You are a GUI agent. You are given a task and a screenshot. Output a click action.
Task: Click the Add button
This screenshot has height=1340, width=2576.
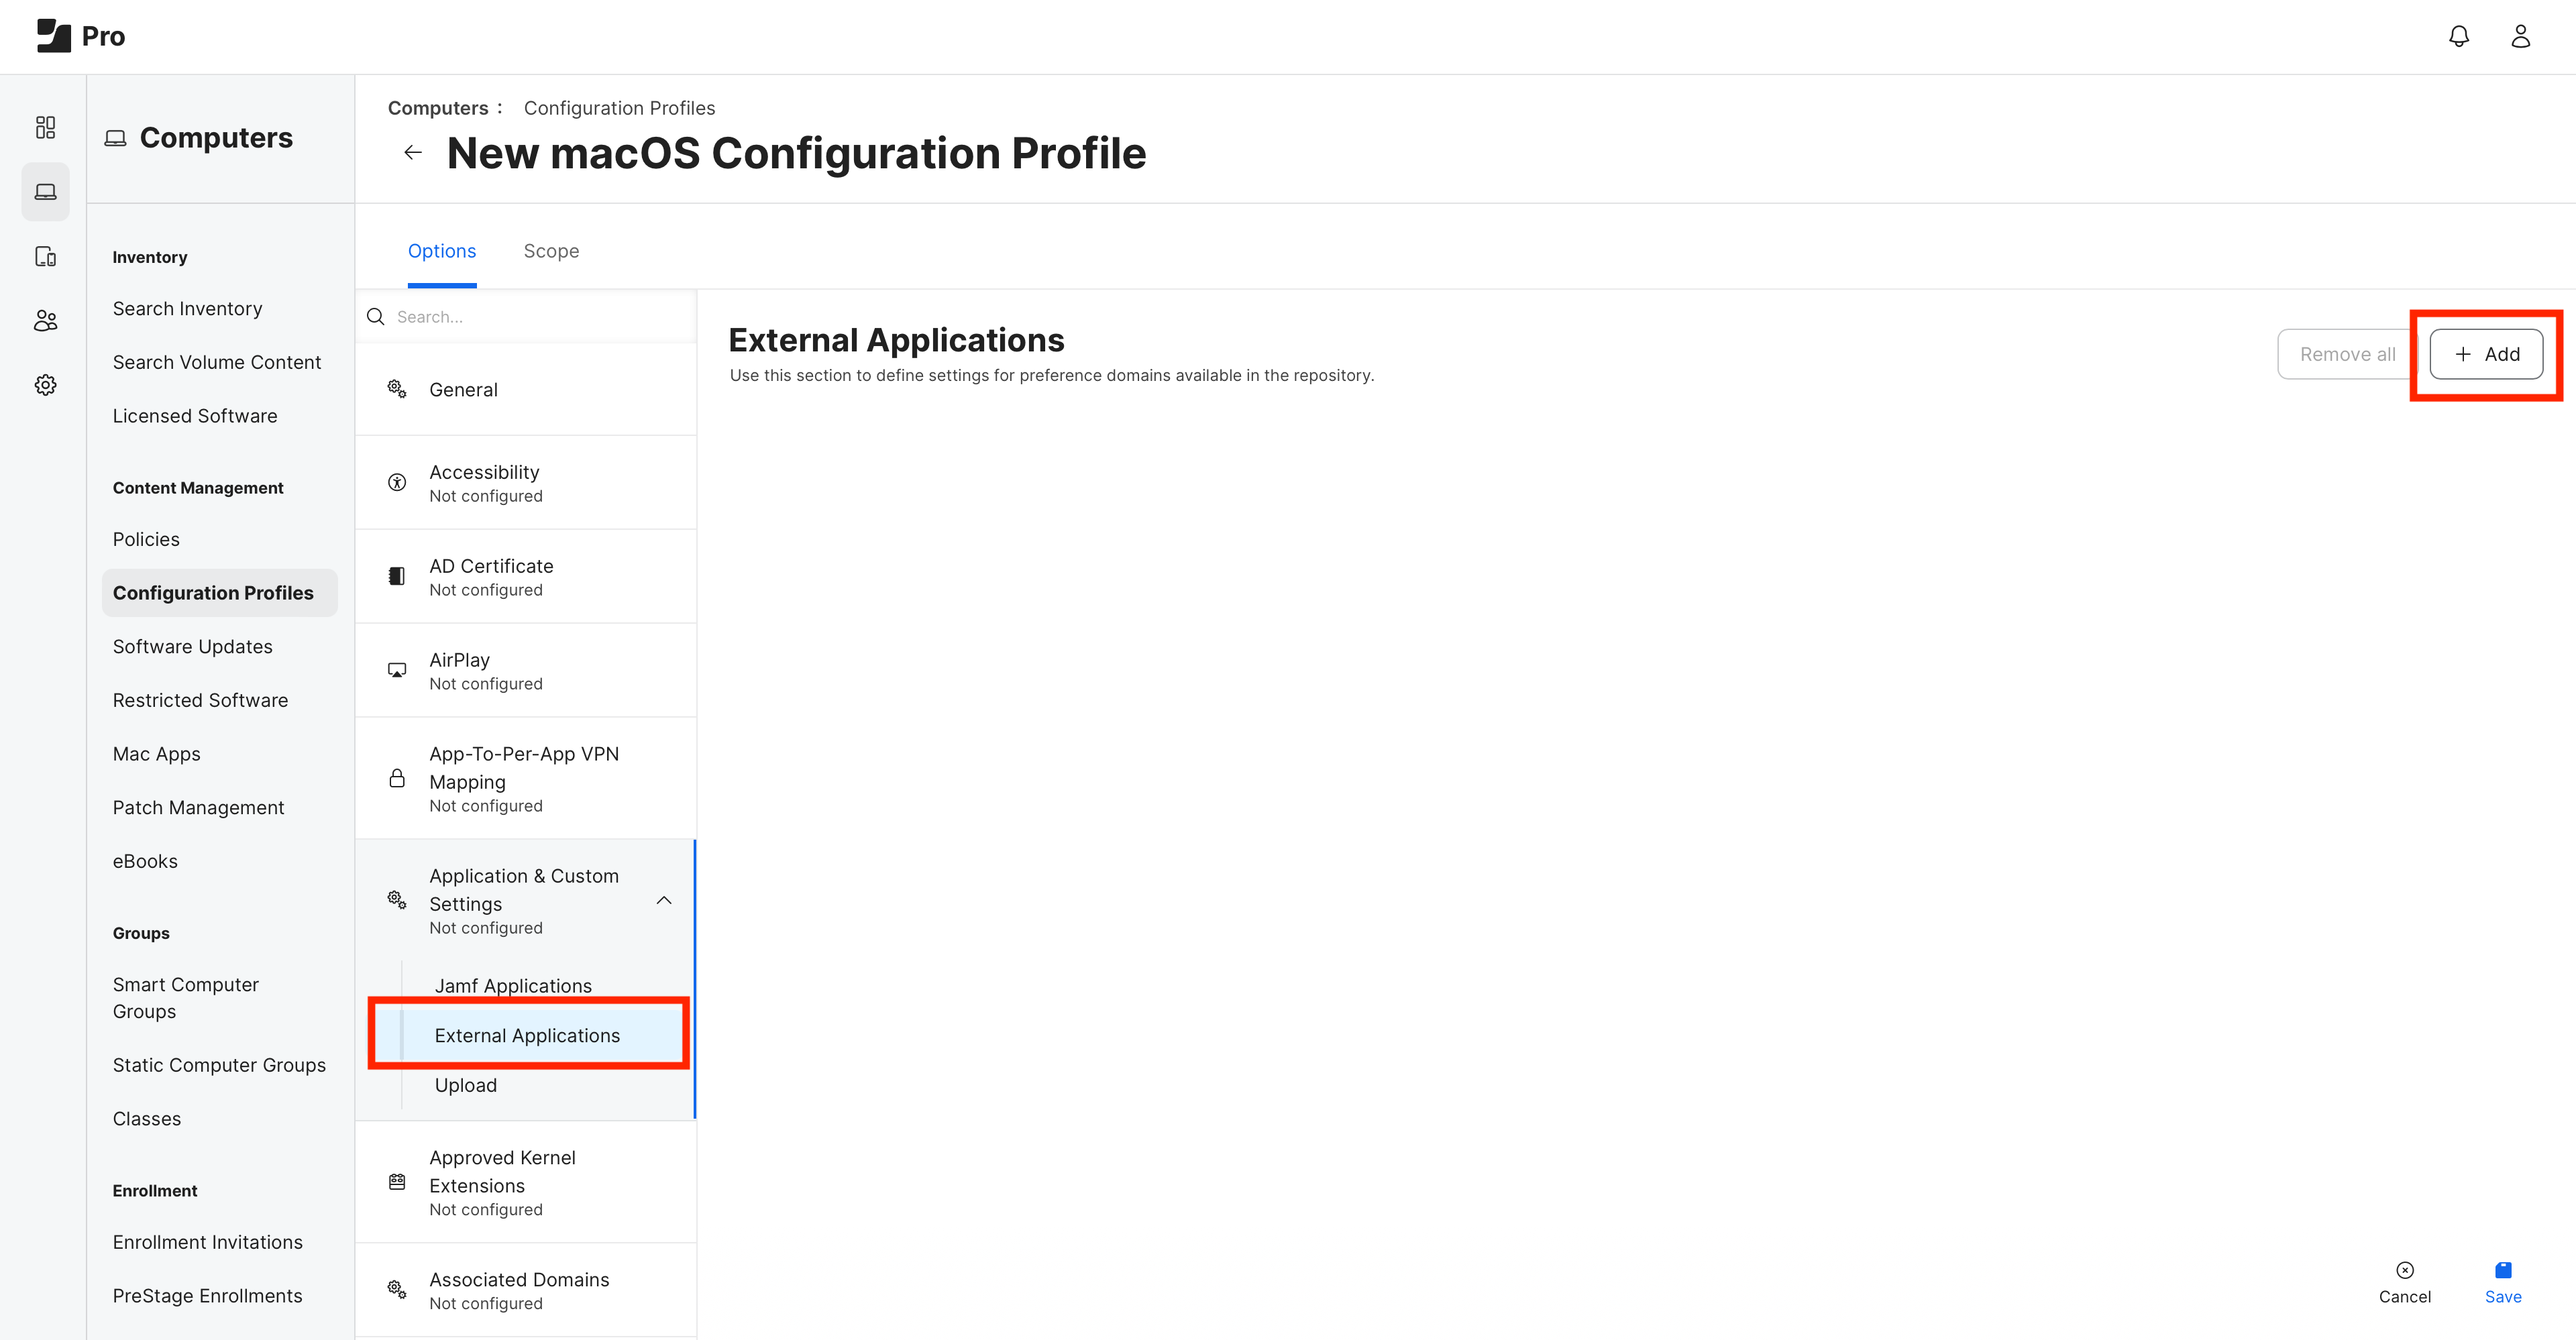pyautogui.click(x=2486, y=354)
